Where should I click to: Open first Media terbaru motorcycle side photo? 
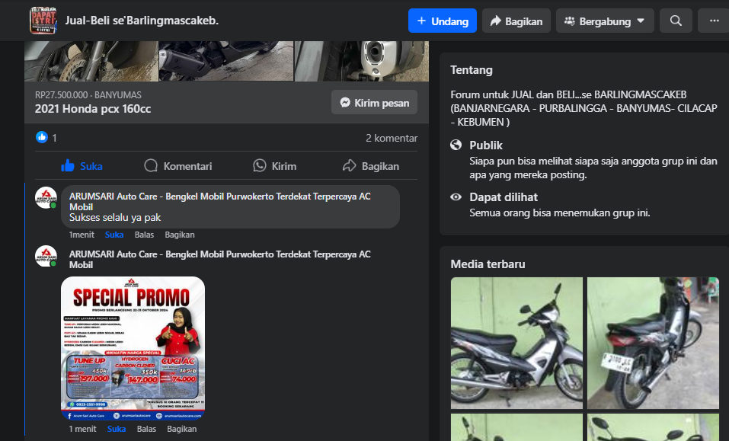(x=516, y=343)
